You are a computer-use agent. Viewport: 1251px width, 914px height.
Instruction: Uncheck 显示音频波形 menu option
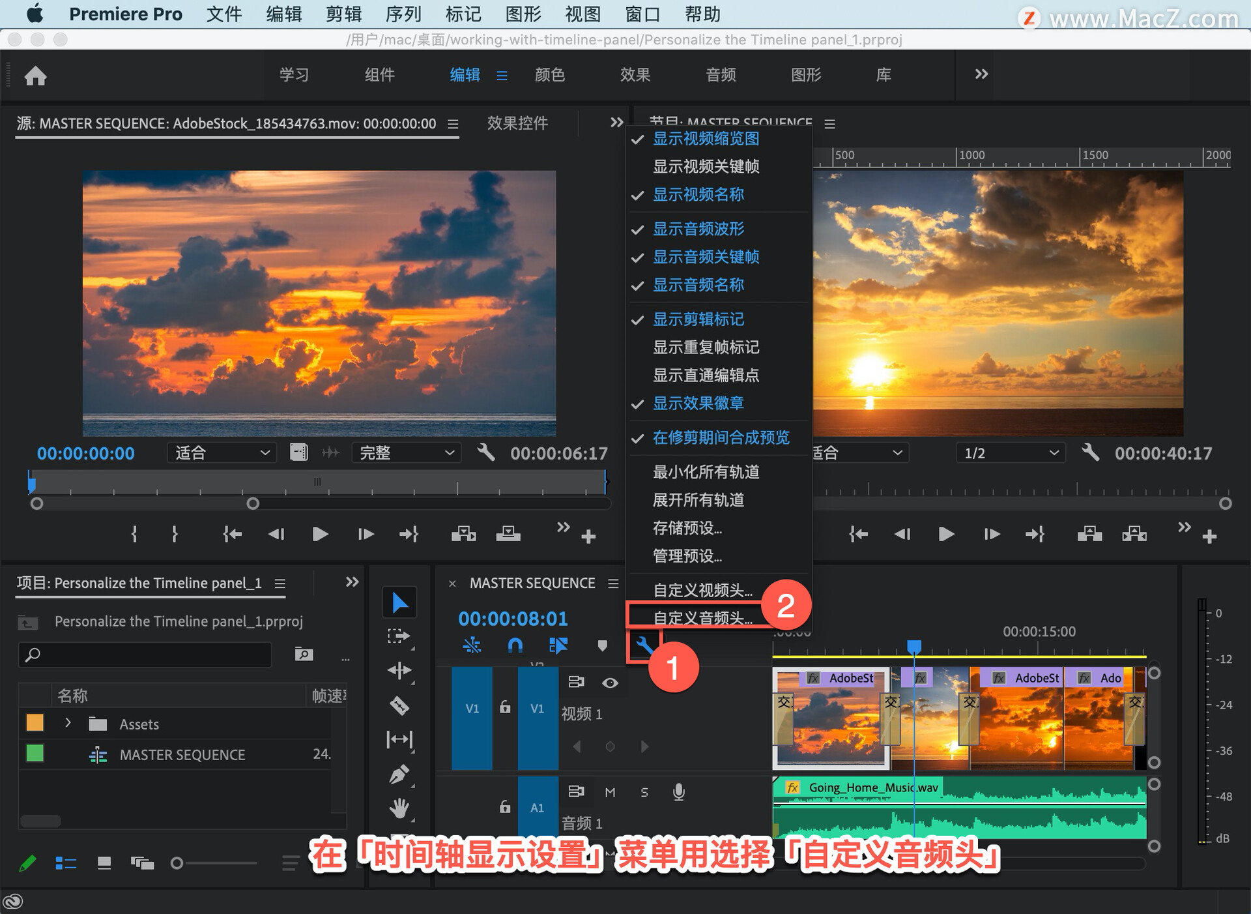(698, 229)
